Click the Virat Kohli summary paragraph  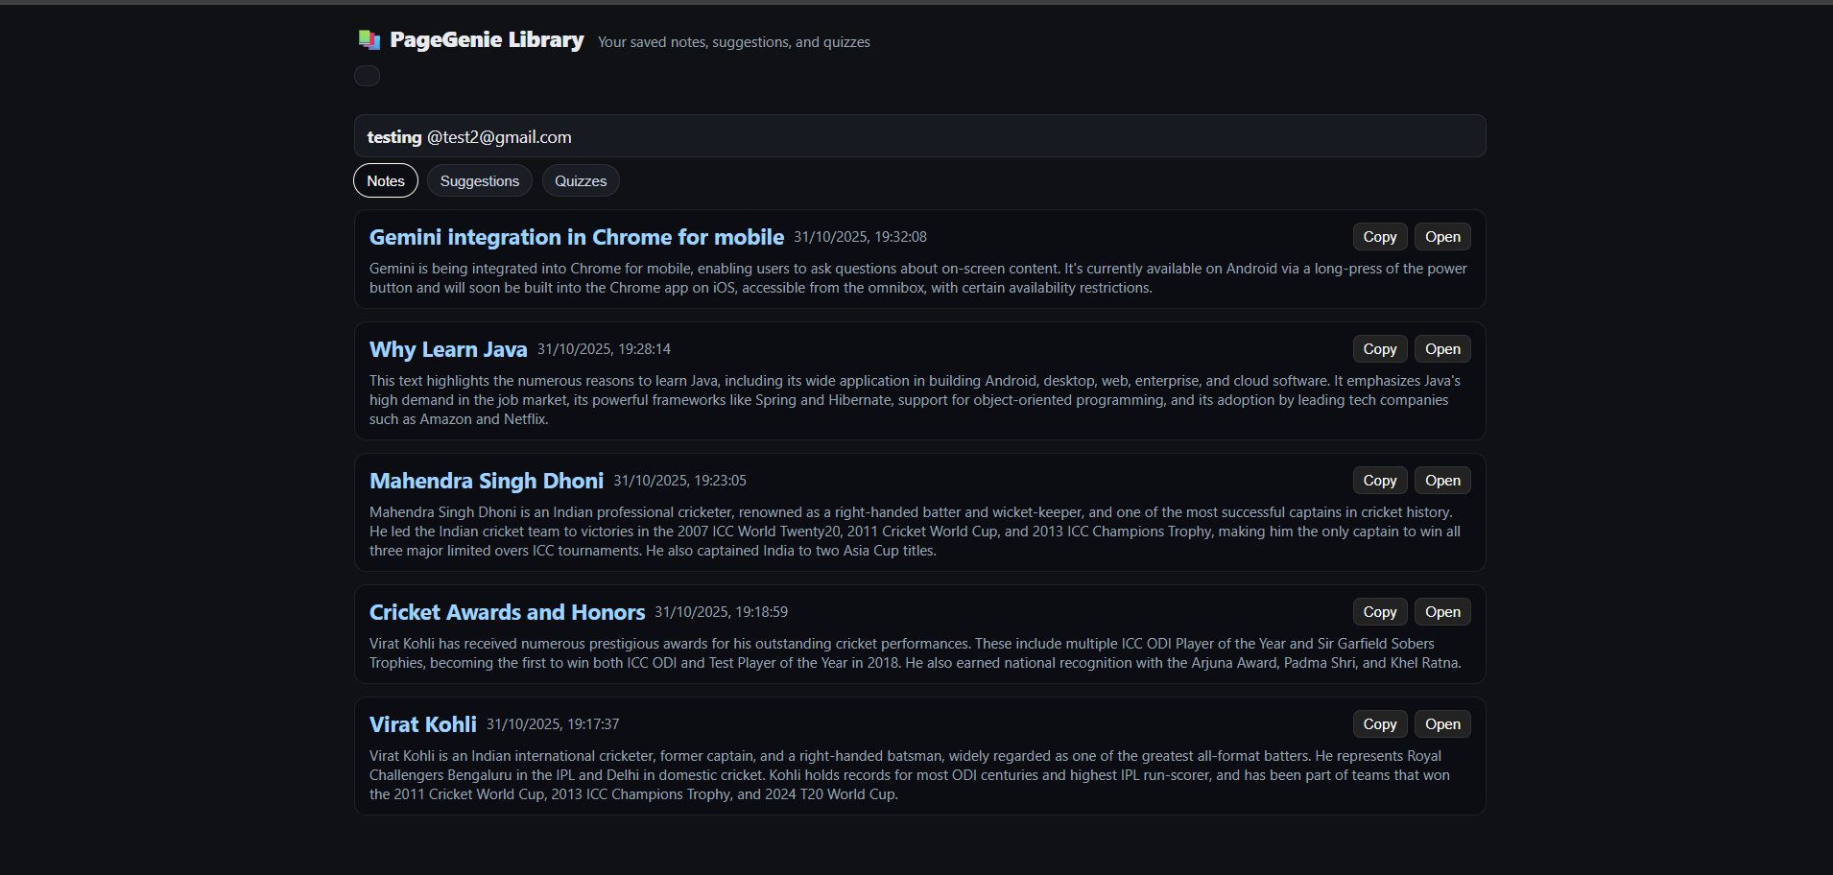(x=910, y=775)
